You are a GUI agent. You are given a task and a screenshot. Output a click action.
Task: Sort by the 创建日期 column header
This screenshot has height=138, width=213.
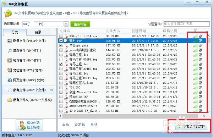point(139,31)
